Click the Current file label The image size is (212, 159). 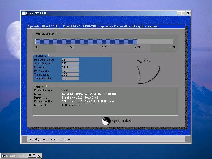point(41,105)
